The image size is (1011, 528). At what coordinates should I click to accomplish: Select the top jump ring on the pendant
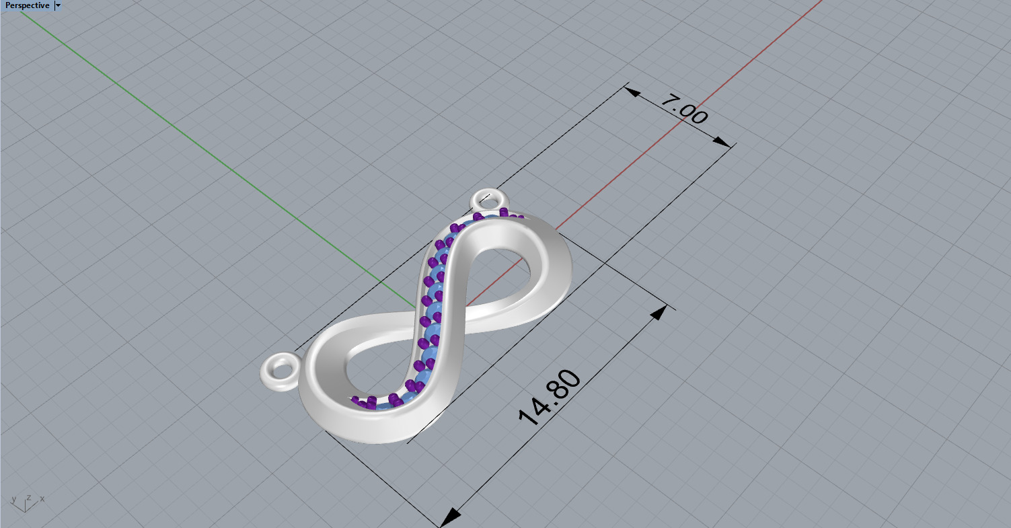pyautogui.click(x=488, y=200)
